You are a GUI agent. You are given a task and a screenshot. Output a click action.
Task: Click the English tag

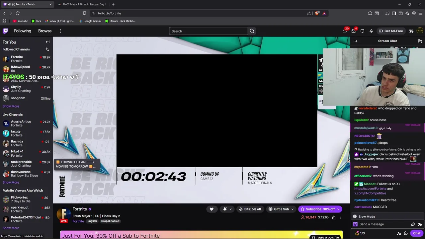[92, 221]
